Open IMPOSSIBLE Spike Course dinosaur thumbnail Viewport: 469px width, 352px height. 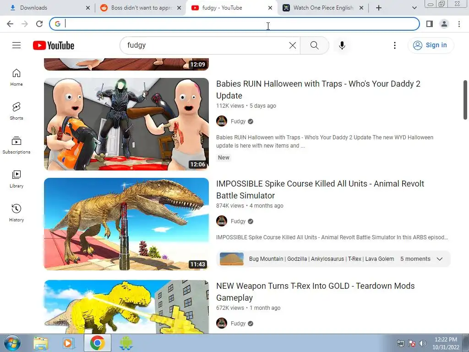126,224
